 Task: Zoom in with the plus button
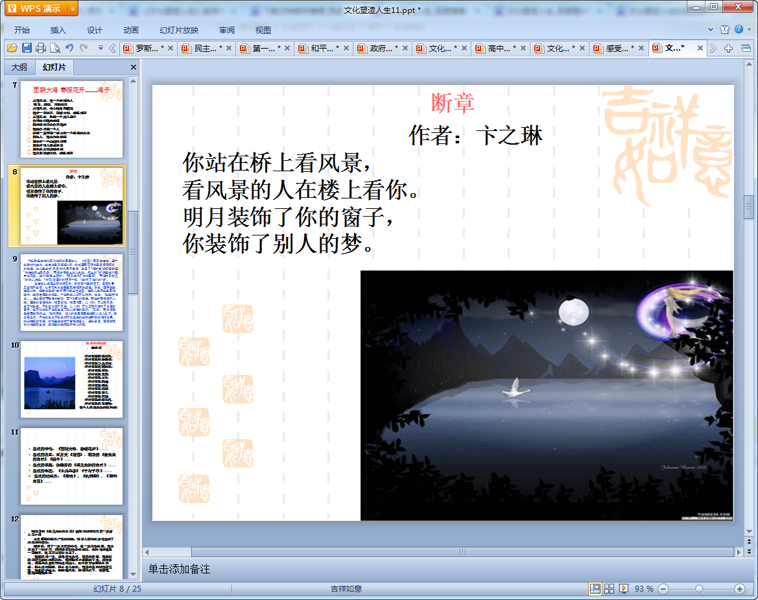[740, 588]
